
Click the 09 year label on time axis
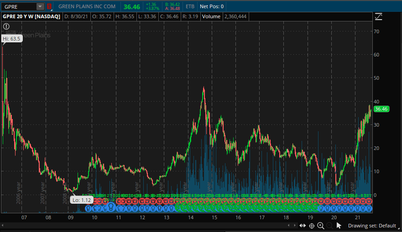point(71,217)
